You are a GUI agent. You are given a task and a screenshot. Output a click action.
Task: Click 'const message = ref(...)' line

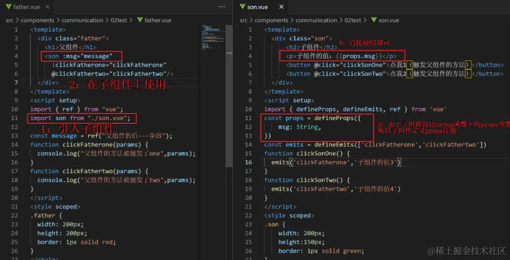(x=102, y=136)
